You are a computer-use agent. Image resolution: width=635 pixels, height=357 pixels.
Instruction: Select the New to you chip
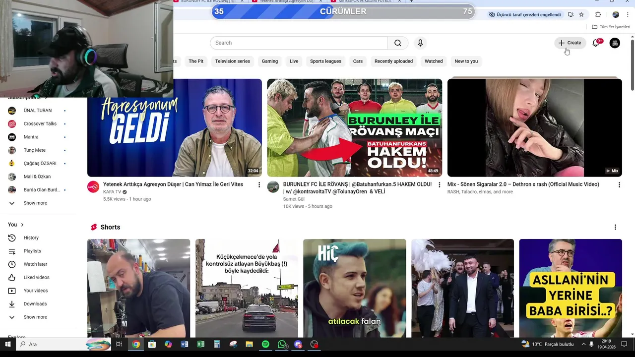466,61
